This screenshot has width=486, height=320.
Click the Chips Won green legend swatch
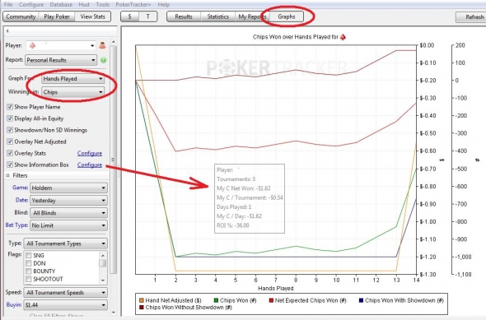tap(217, 300)
